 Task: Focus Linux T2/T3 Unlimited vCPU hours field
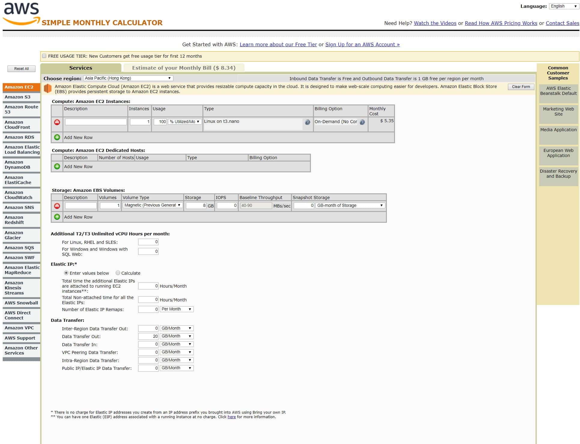(148, 242)
